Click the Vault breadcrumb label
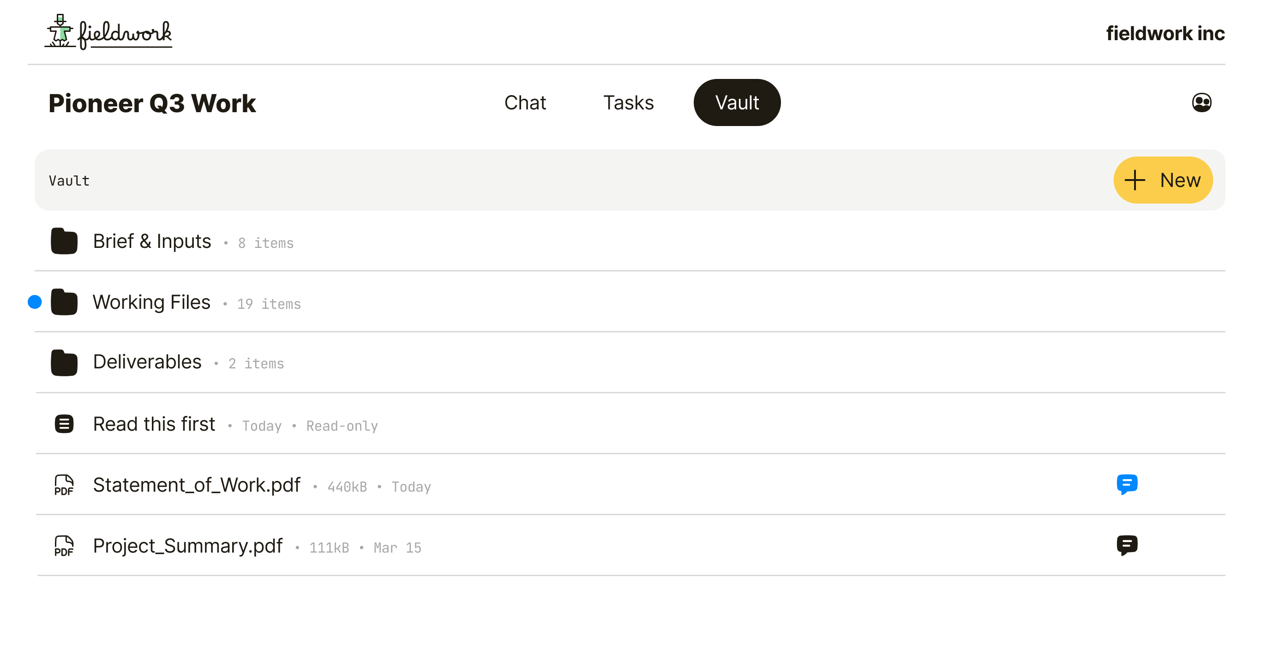Viewport: 1267px width, 662px height. pos(68,180)
